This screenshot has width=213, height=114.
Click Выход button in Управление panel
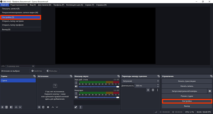(x=187, y=106)
